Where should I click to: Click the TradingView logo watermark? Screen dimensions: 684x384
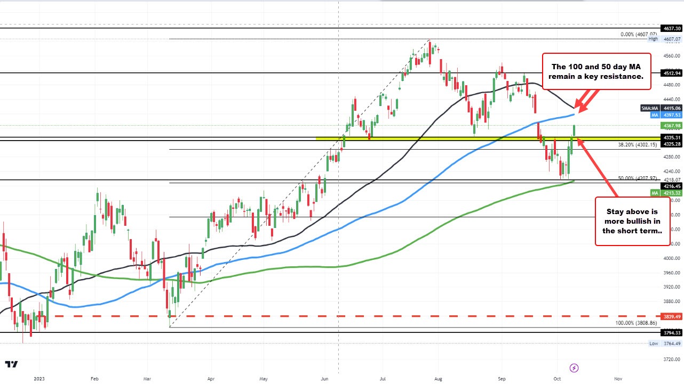pyautogui.click(x=12, y=366)
